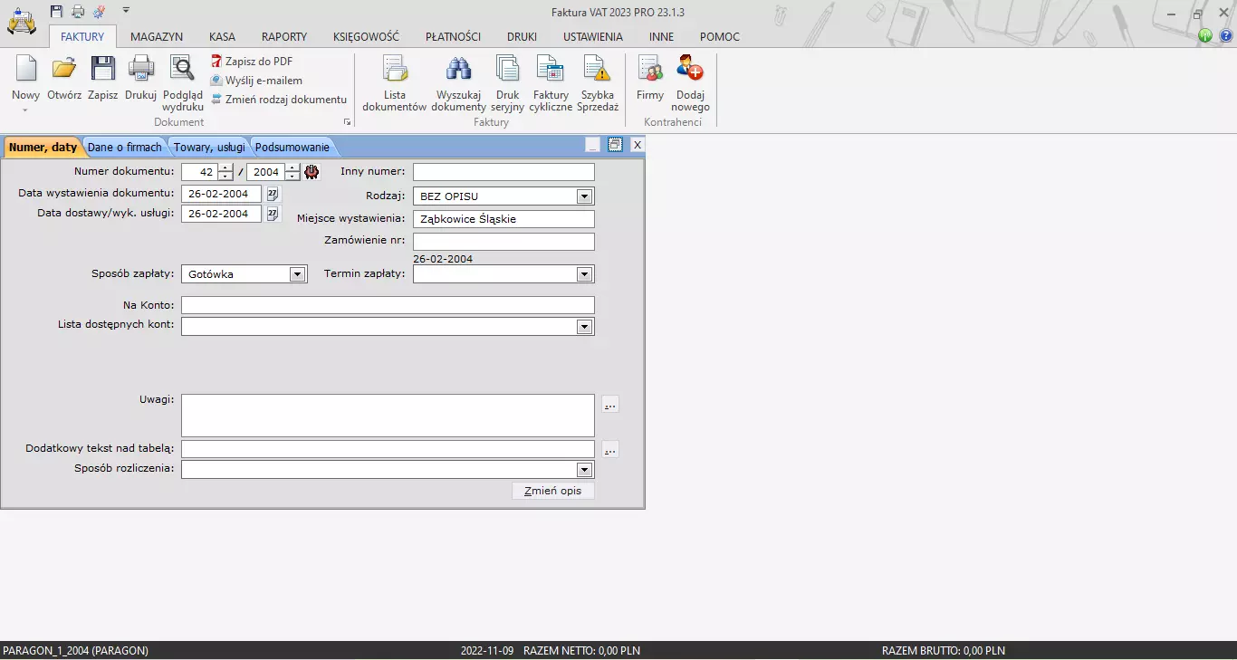
Task: Open Faktury cykliczne
Action: coord(551,70)
